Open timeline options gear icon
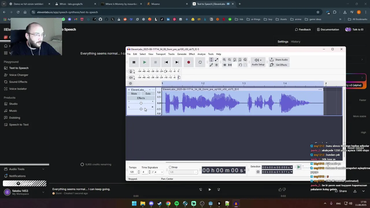Image resolution: width=370 pixels, height=208 pixels. point(130,83)
